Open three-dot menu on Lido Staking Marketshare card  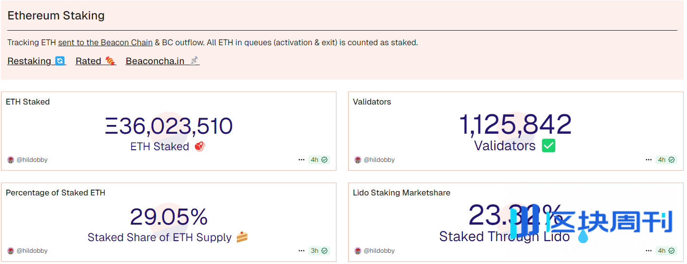(649, 250)
